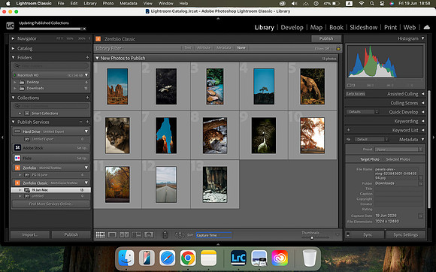
Task: Open Safari from the Dock
Action: pos(168,258)
